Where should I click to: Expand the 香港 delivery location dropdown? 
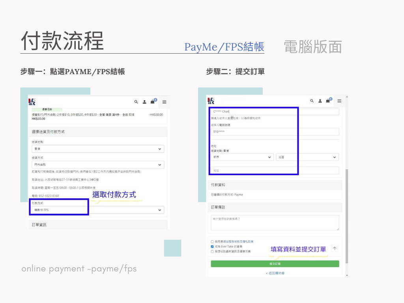click(98, 149)
